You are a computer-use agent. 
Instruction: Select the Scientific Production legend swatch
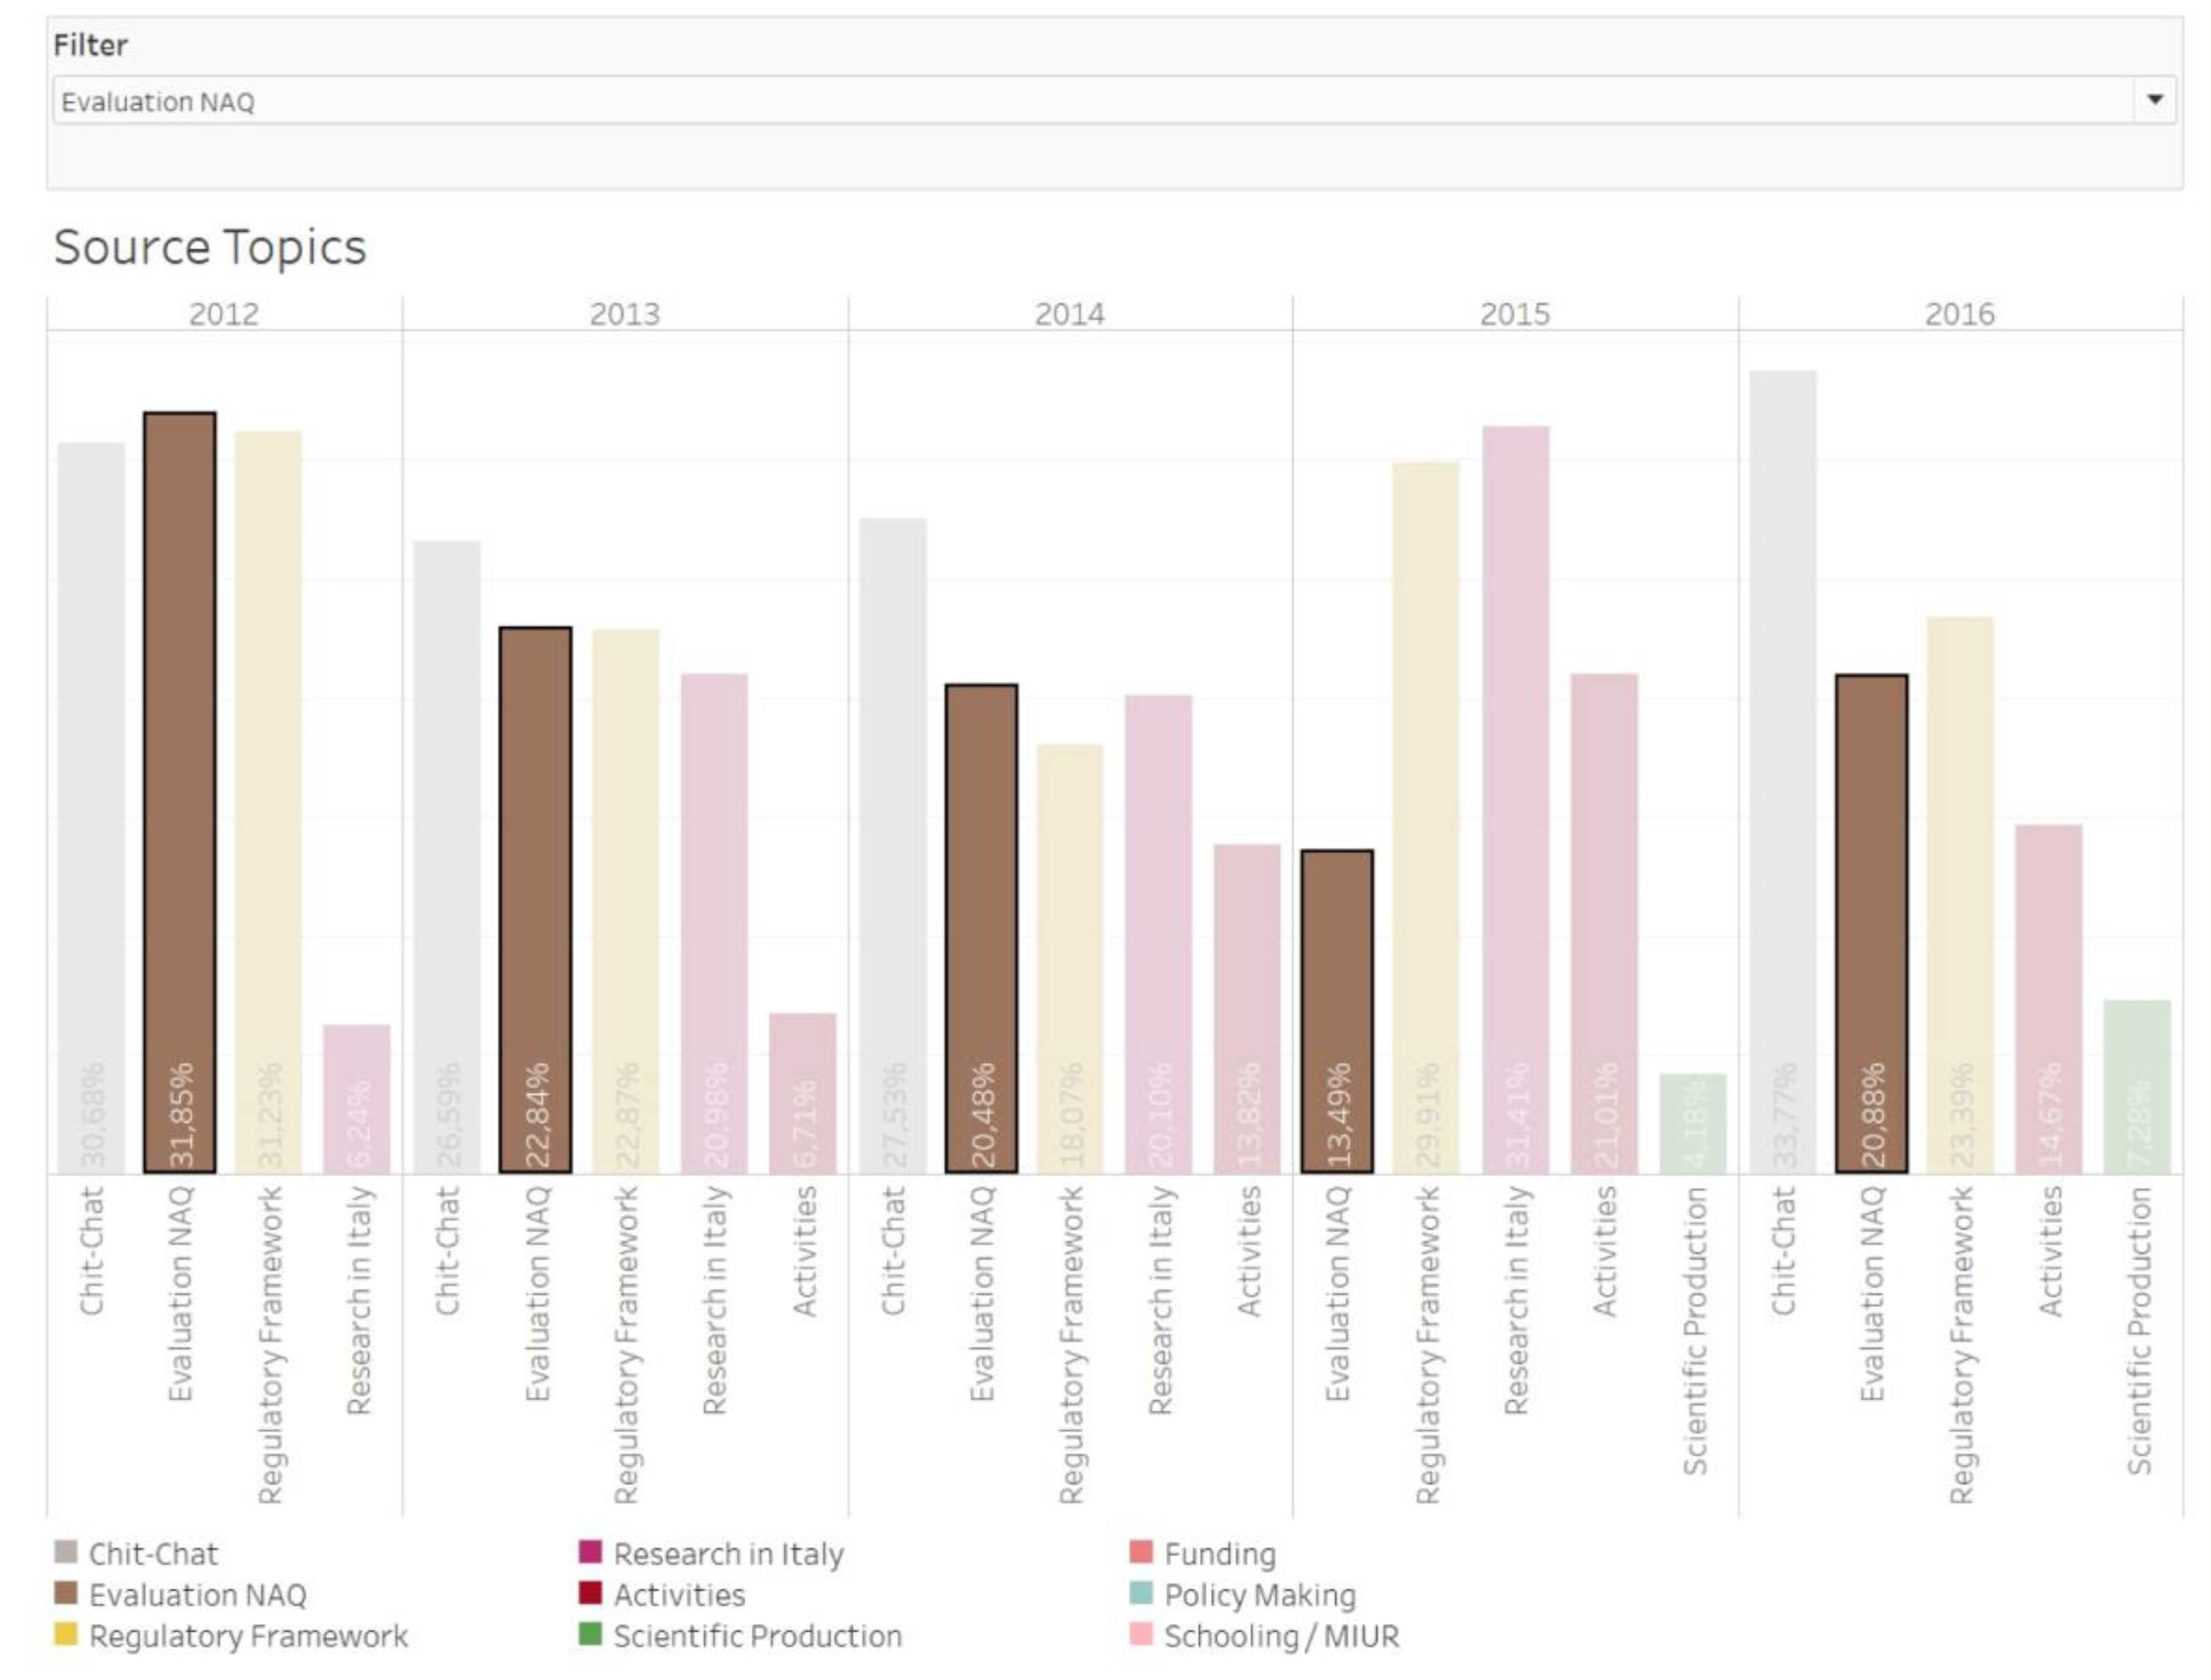tap(590, 1634)
